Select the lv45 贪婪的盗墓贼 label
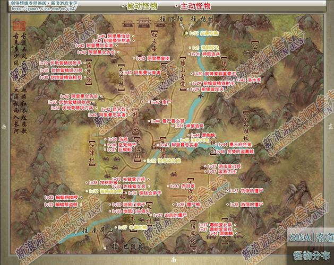The image size is (334, 265). pyautogui.click(x=235, y=152)
